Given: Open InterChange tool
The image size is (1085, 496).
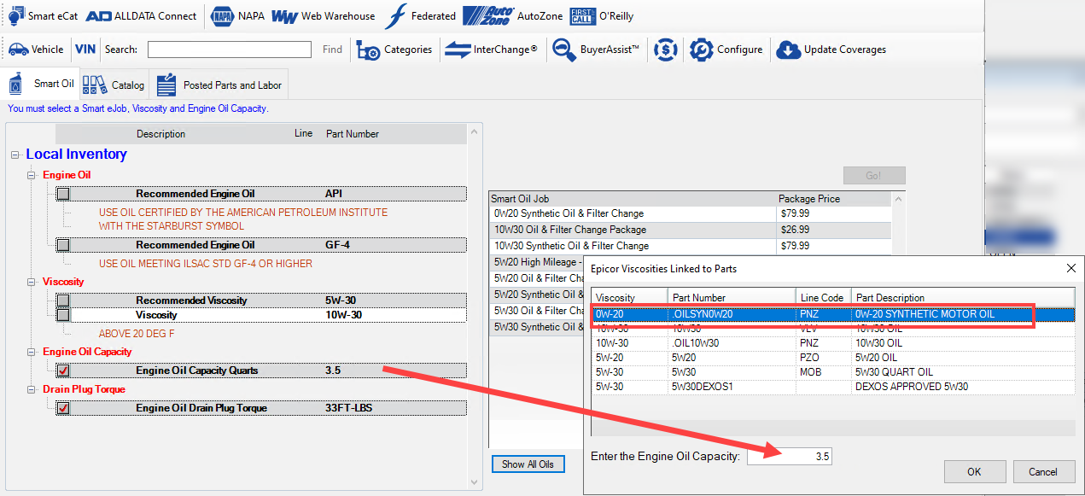Looking at the screenshot, I should click(492, 50).
